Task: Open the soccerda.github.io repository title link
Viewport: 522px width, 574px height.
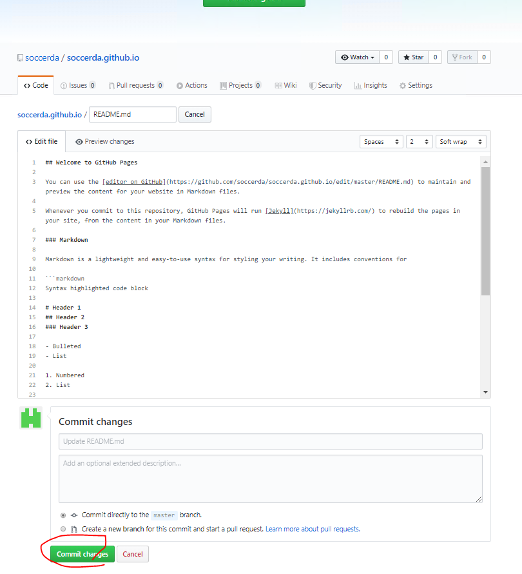Action: (103, 58)
